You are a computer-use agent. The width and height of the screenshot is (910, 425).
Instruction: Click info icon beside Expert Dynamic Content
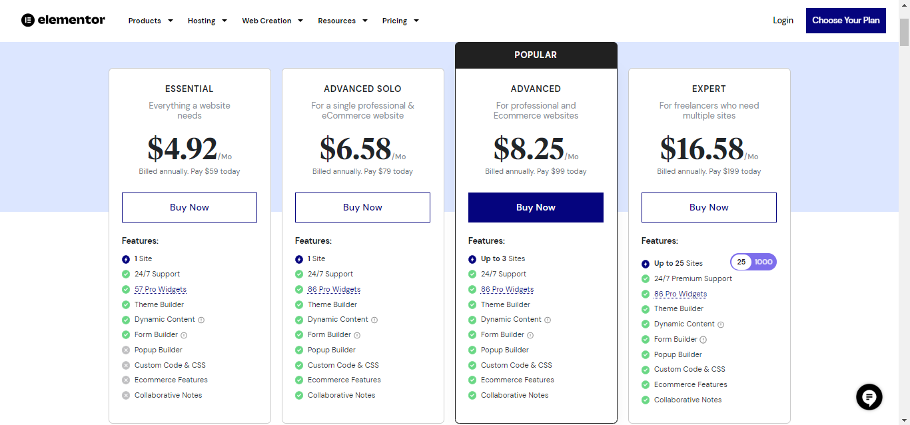tap(721, 324)
